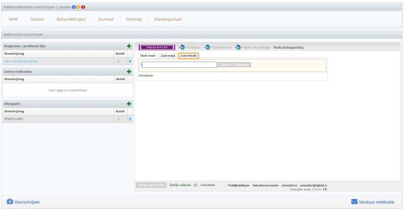Add a new diagnosis with the green plus
This screenshot has width=405, height=211.
tap(129, 46)
